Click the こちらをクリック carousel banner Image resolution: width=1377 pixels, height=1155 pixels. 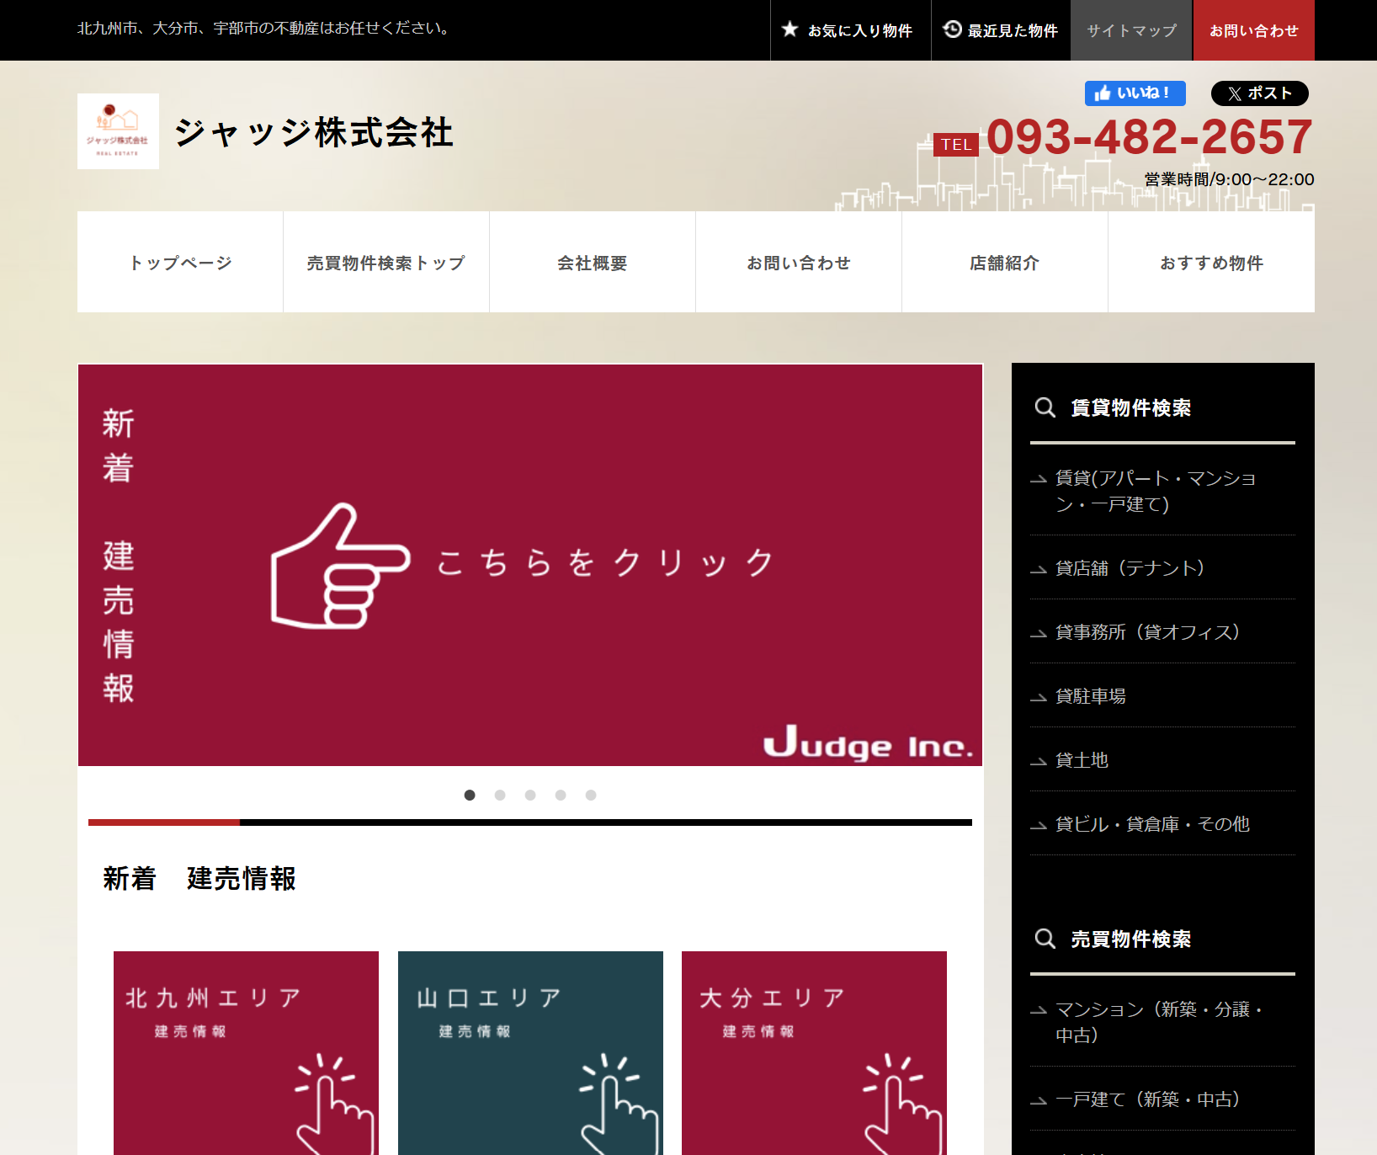(529, 564)
